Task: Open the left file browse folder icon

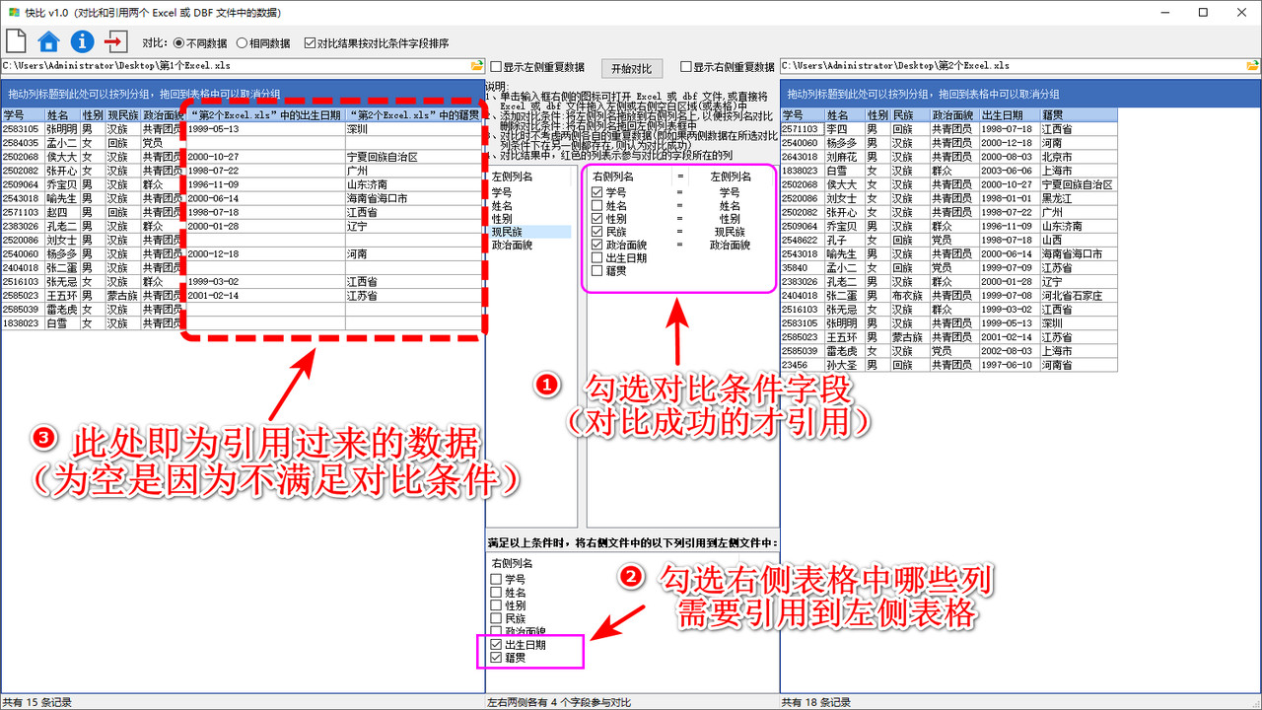Action: pos(479,66)
